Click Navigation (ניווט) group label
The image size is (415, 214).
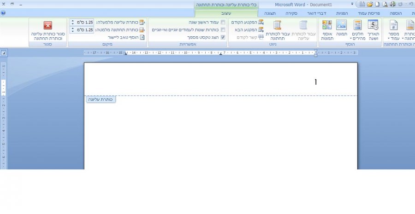point(273,44)
